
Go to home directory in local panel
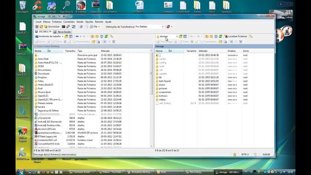click(x=102, y=36)
